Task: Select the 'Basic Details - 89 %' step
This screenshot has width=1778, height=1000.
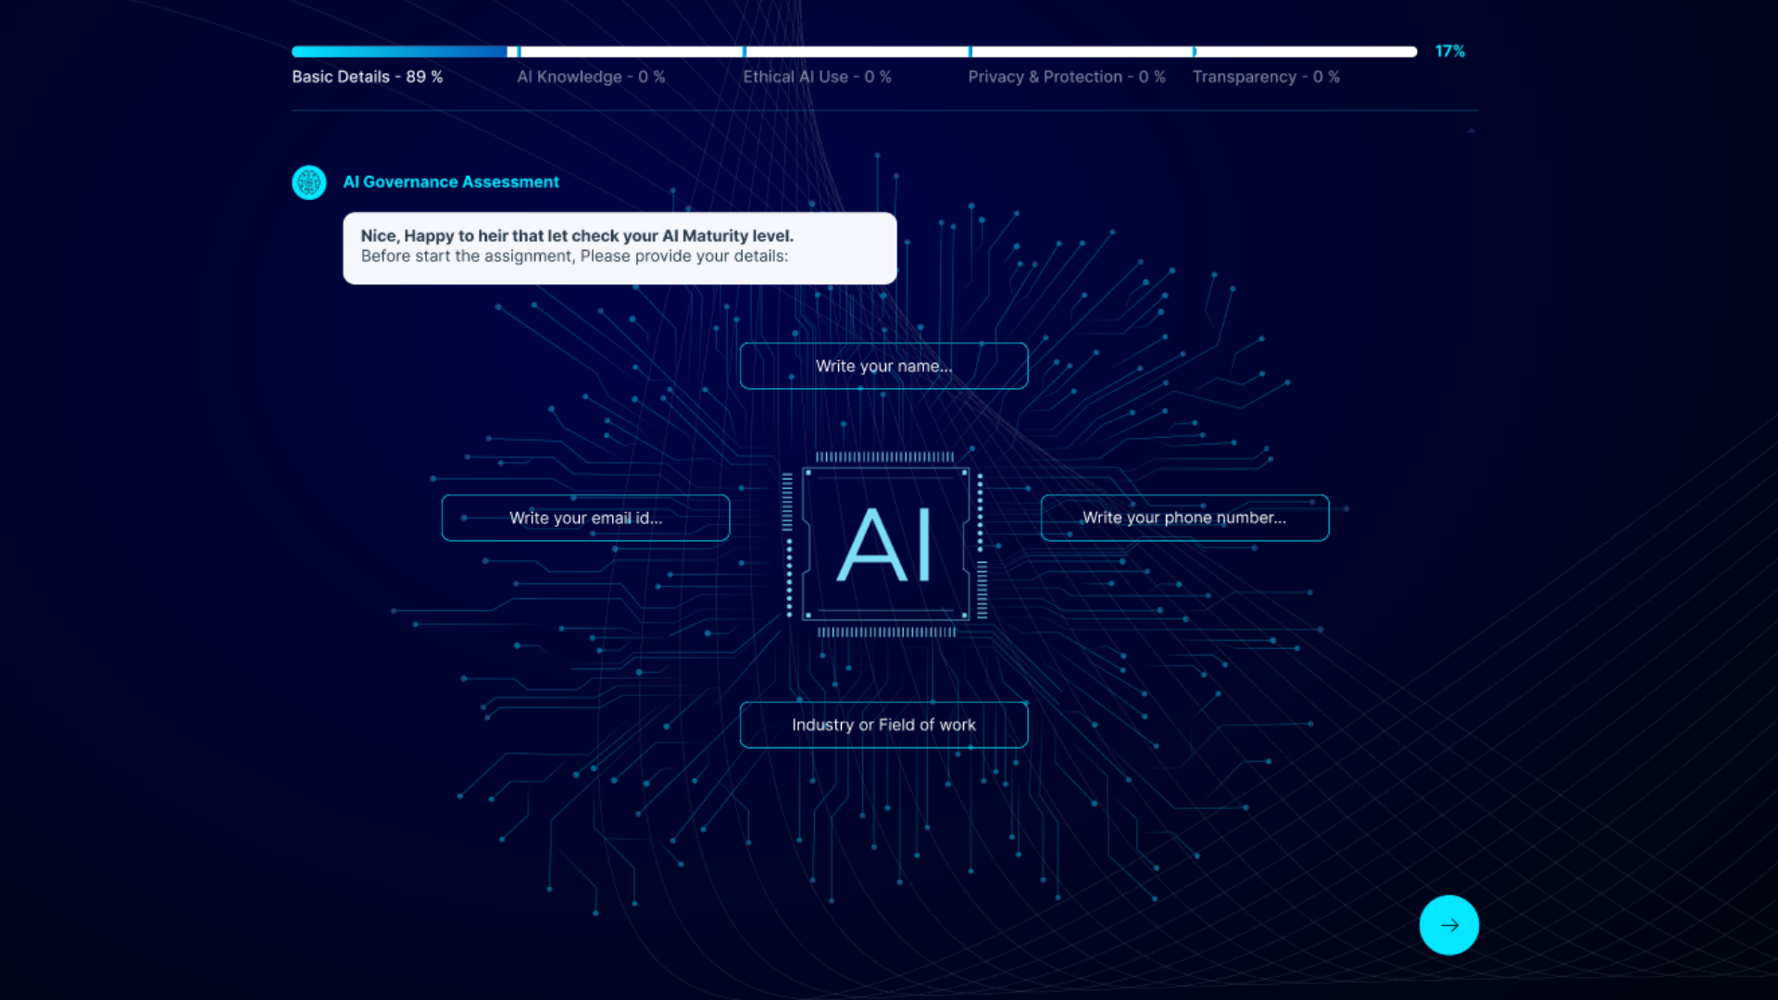Action: (368, 77)
